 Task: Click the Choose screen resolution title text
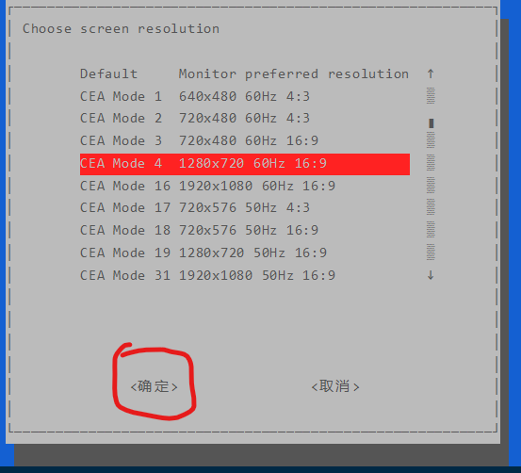click(x=121, y=29)
